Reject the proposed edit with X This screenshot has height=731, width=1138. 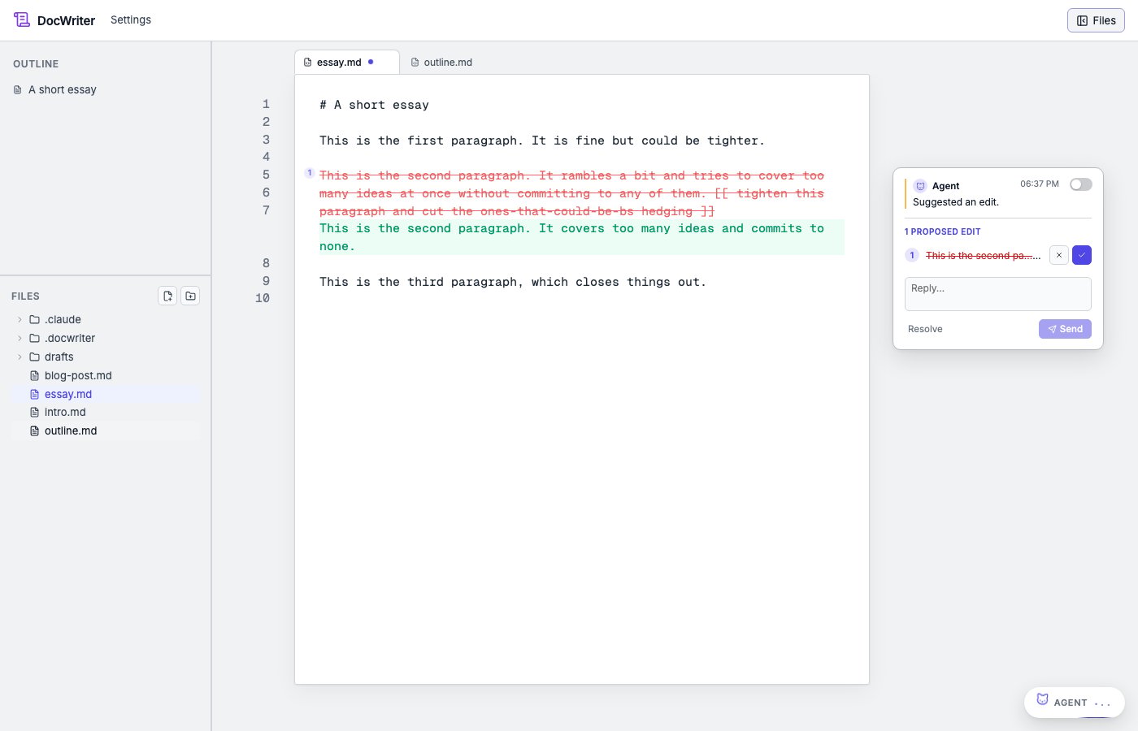(x=1059, y=255)
